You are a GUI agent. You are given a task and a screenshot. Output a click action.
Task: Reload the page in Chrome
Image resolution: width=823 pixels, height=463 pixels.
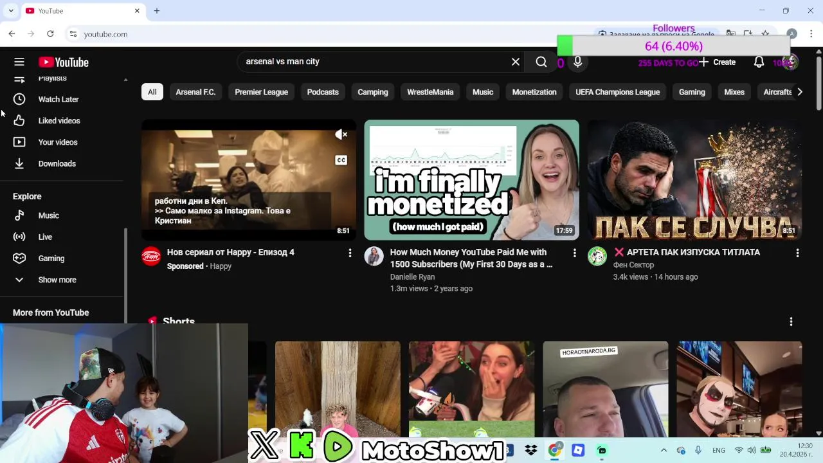tap(50, 33)
